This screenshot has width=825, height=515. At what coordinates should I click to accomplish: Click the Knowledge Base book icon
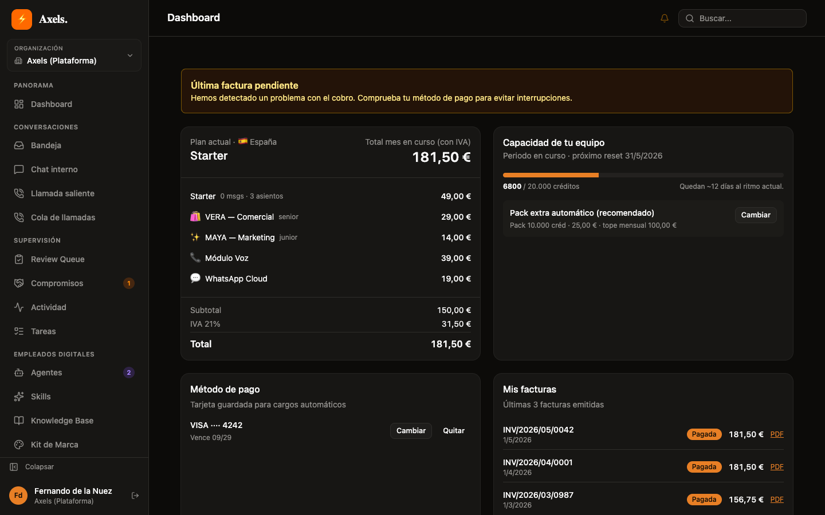click(x=19, y=421)
